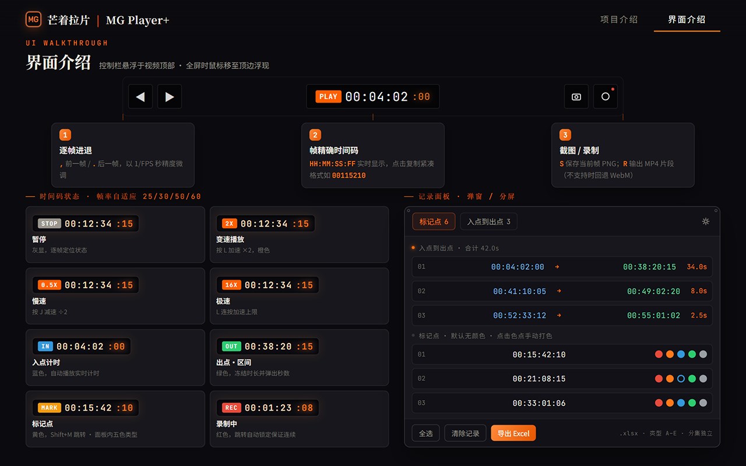Click the yellow MARK badge
The width and height of the screenshot is (746, 466).
[x=50, y=408]
